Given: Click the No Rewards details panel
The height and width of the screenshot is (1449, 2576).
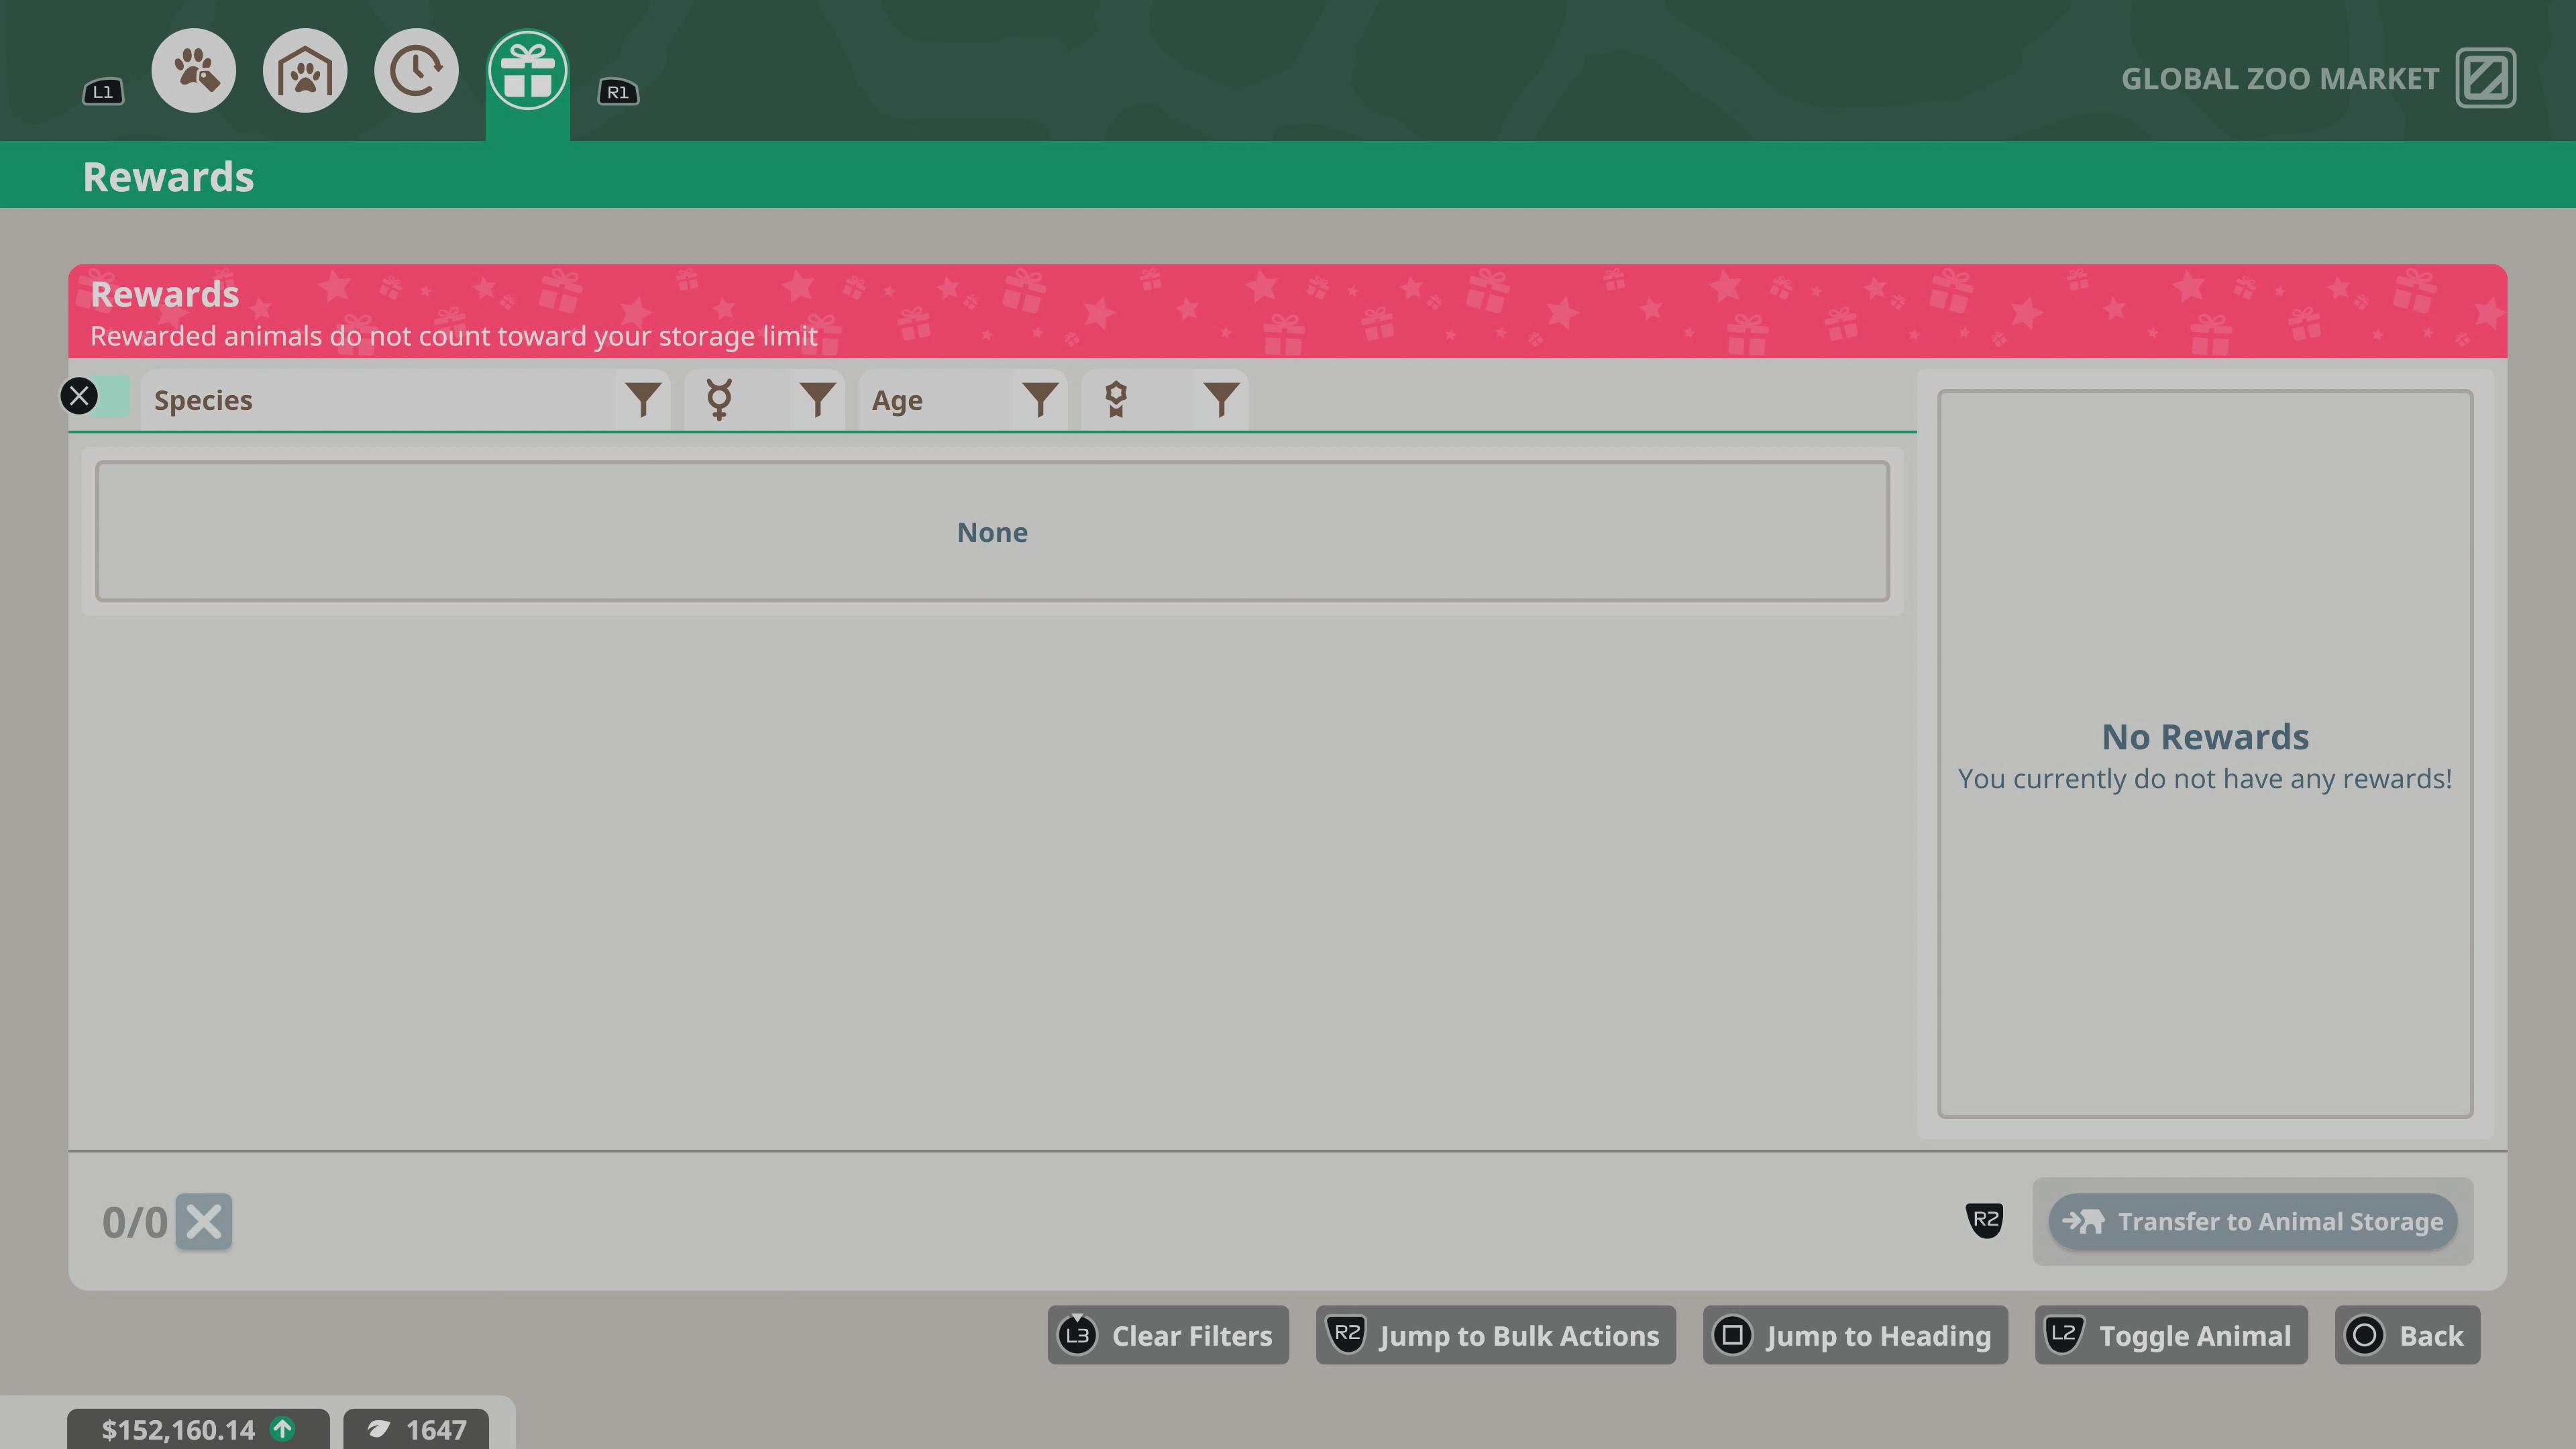Looking at the screenshot, I should point(2205,753).
